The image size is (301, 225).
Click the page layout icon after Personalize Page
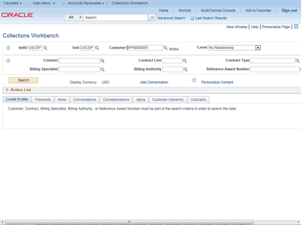click(296, 27)
